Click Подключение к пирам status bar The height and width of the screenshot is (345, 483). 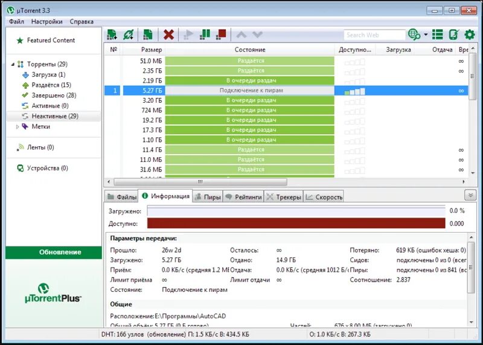[250, 91]
